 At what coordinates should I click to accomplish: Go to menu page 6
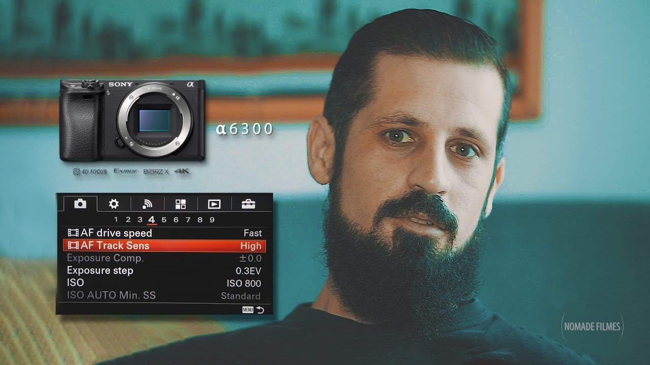(176, 220)
